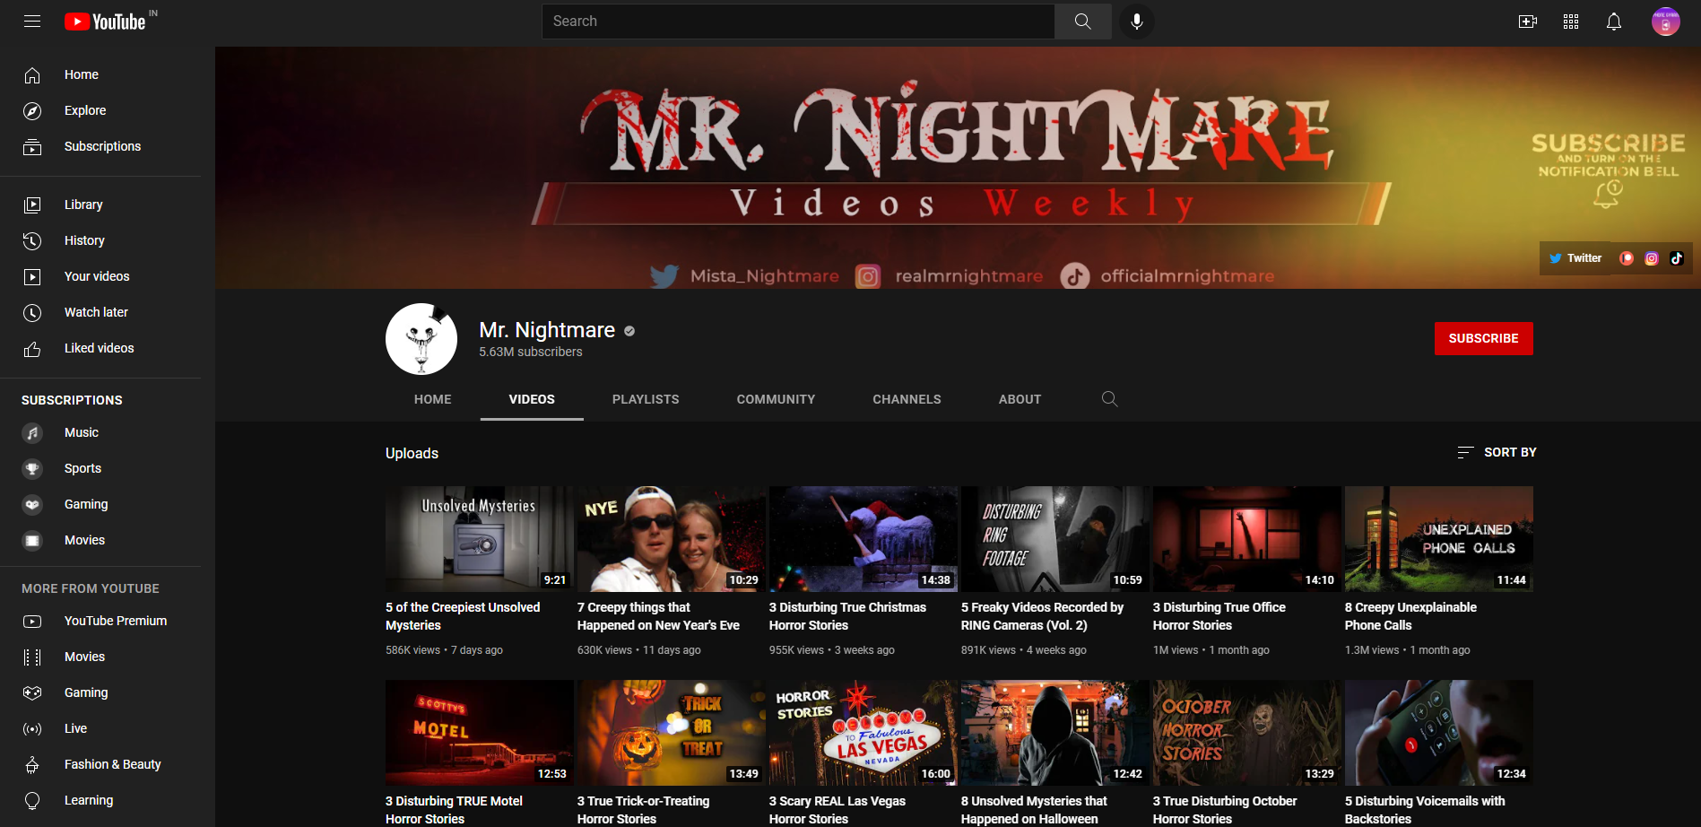Viewport: 1701px width, 827px height.
Task: Subscribe to Mr. Nightmare channel
Action: pos(1483,338)
